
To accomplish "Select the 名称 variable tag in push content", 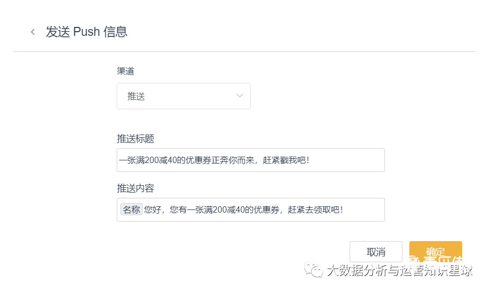I will coord(132,209).
